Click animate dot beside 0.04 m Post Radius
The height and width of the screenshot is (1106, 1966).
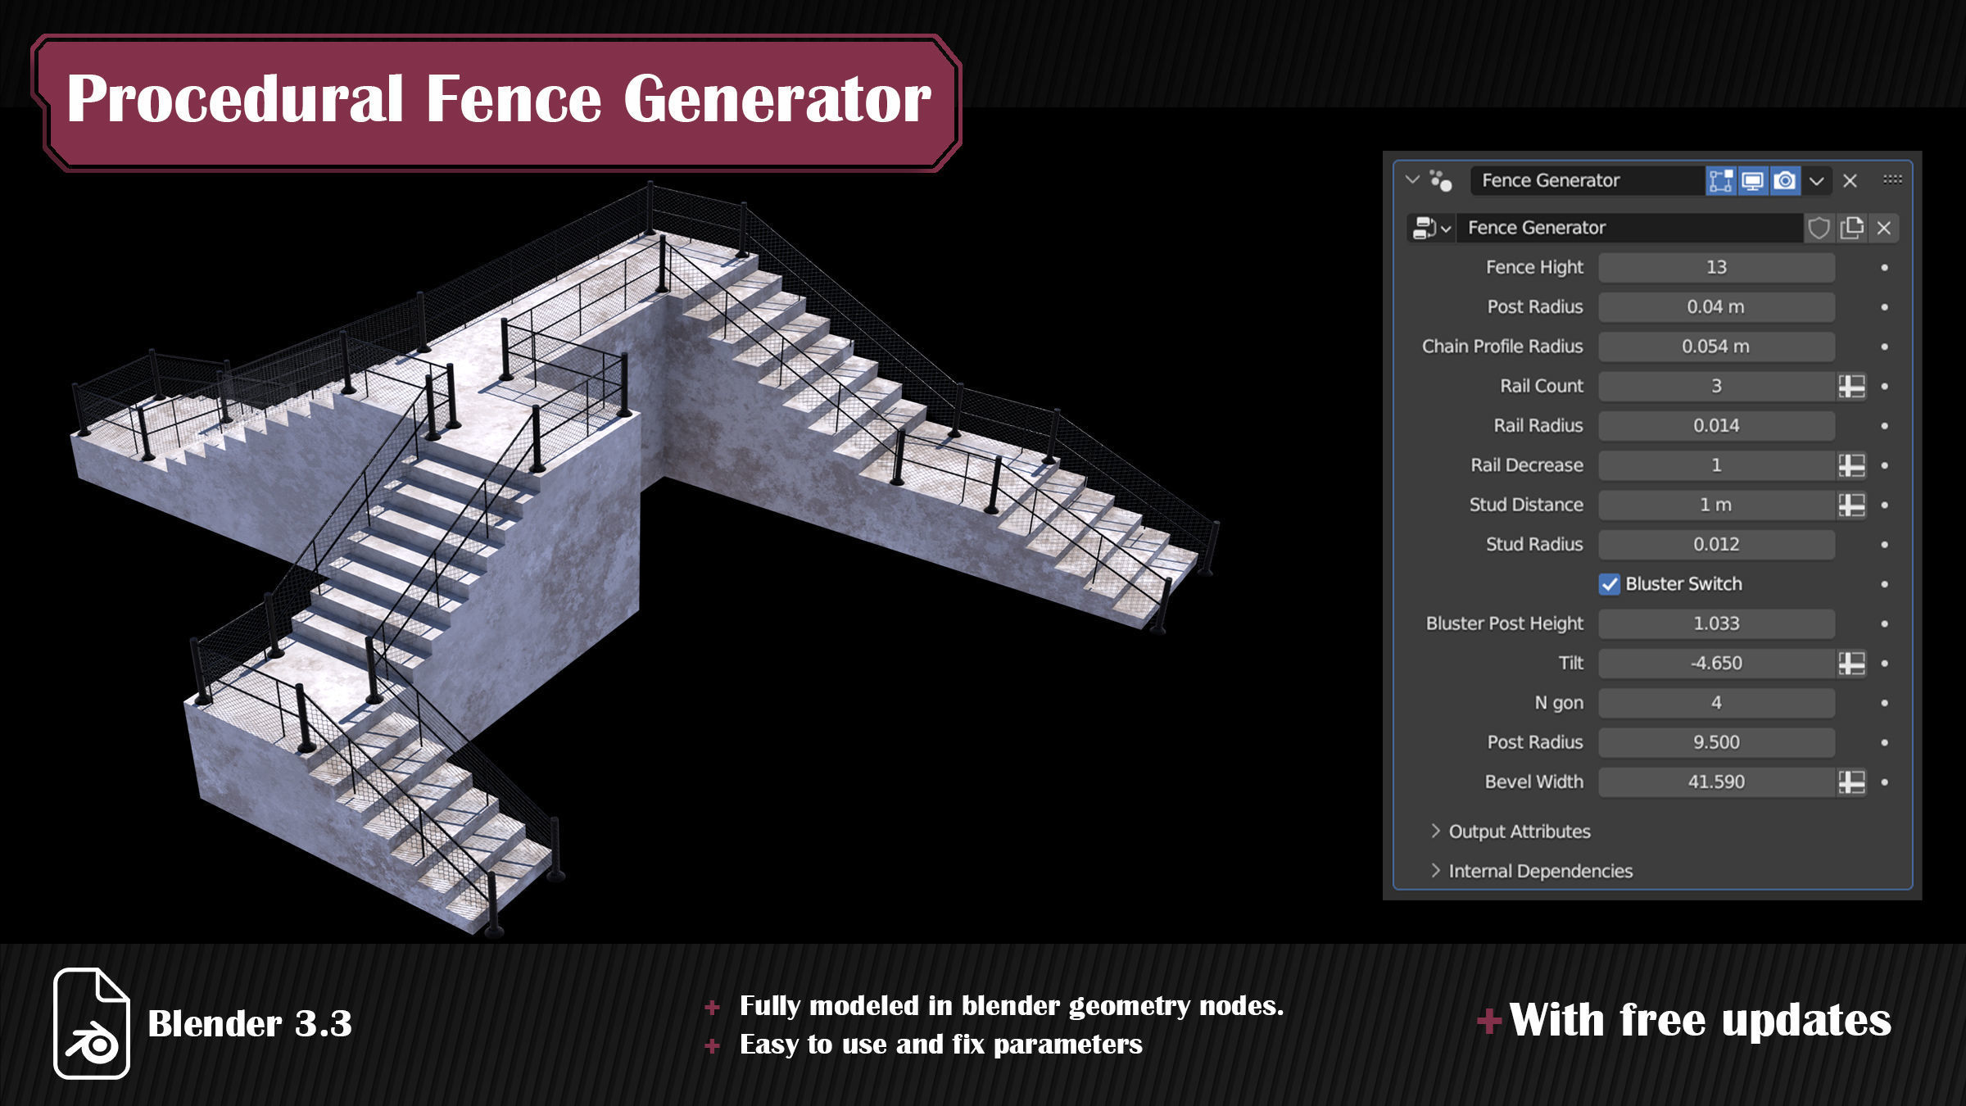tap(1884, 307)
